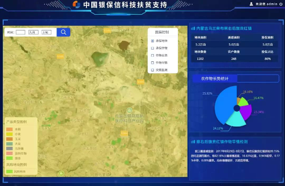The height and width of the screenshot is (186, 285).
Task: Open the 九月 month dropdown
Action: point(33,32)
